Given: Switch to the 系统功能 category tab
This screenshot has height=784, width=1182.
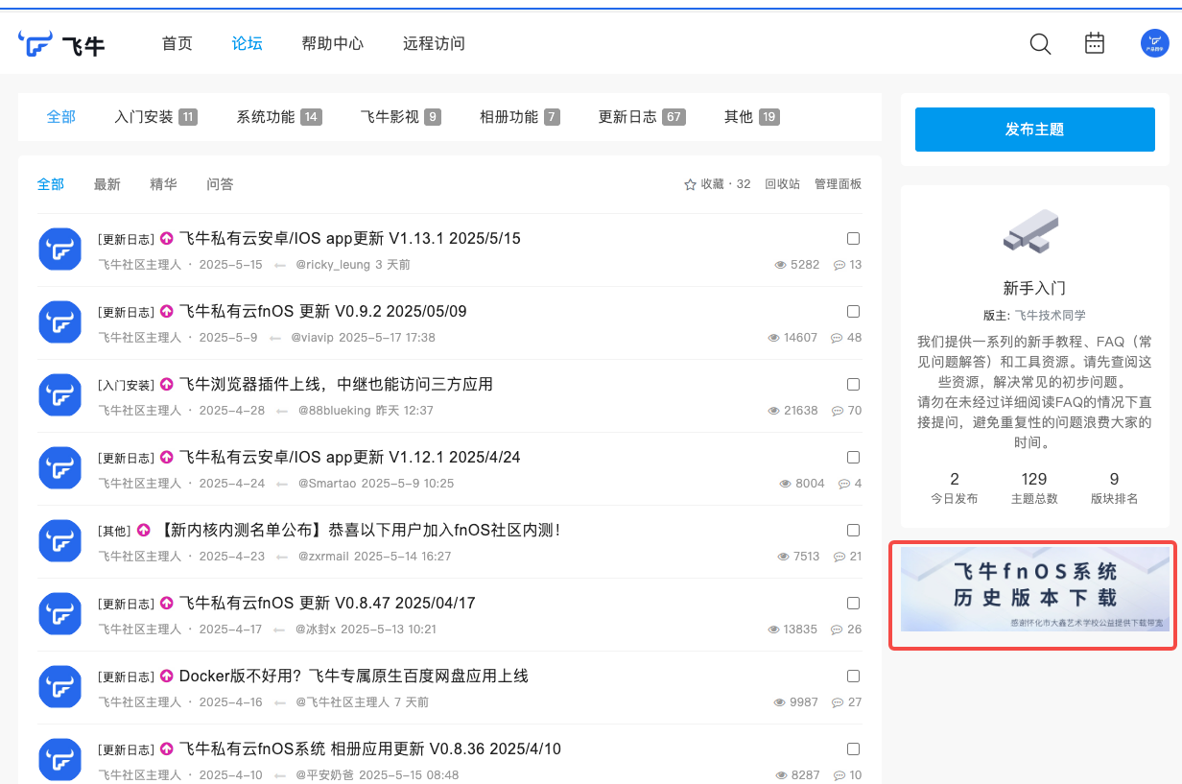Looking at the screenshot, I should coord(279,117).
